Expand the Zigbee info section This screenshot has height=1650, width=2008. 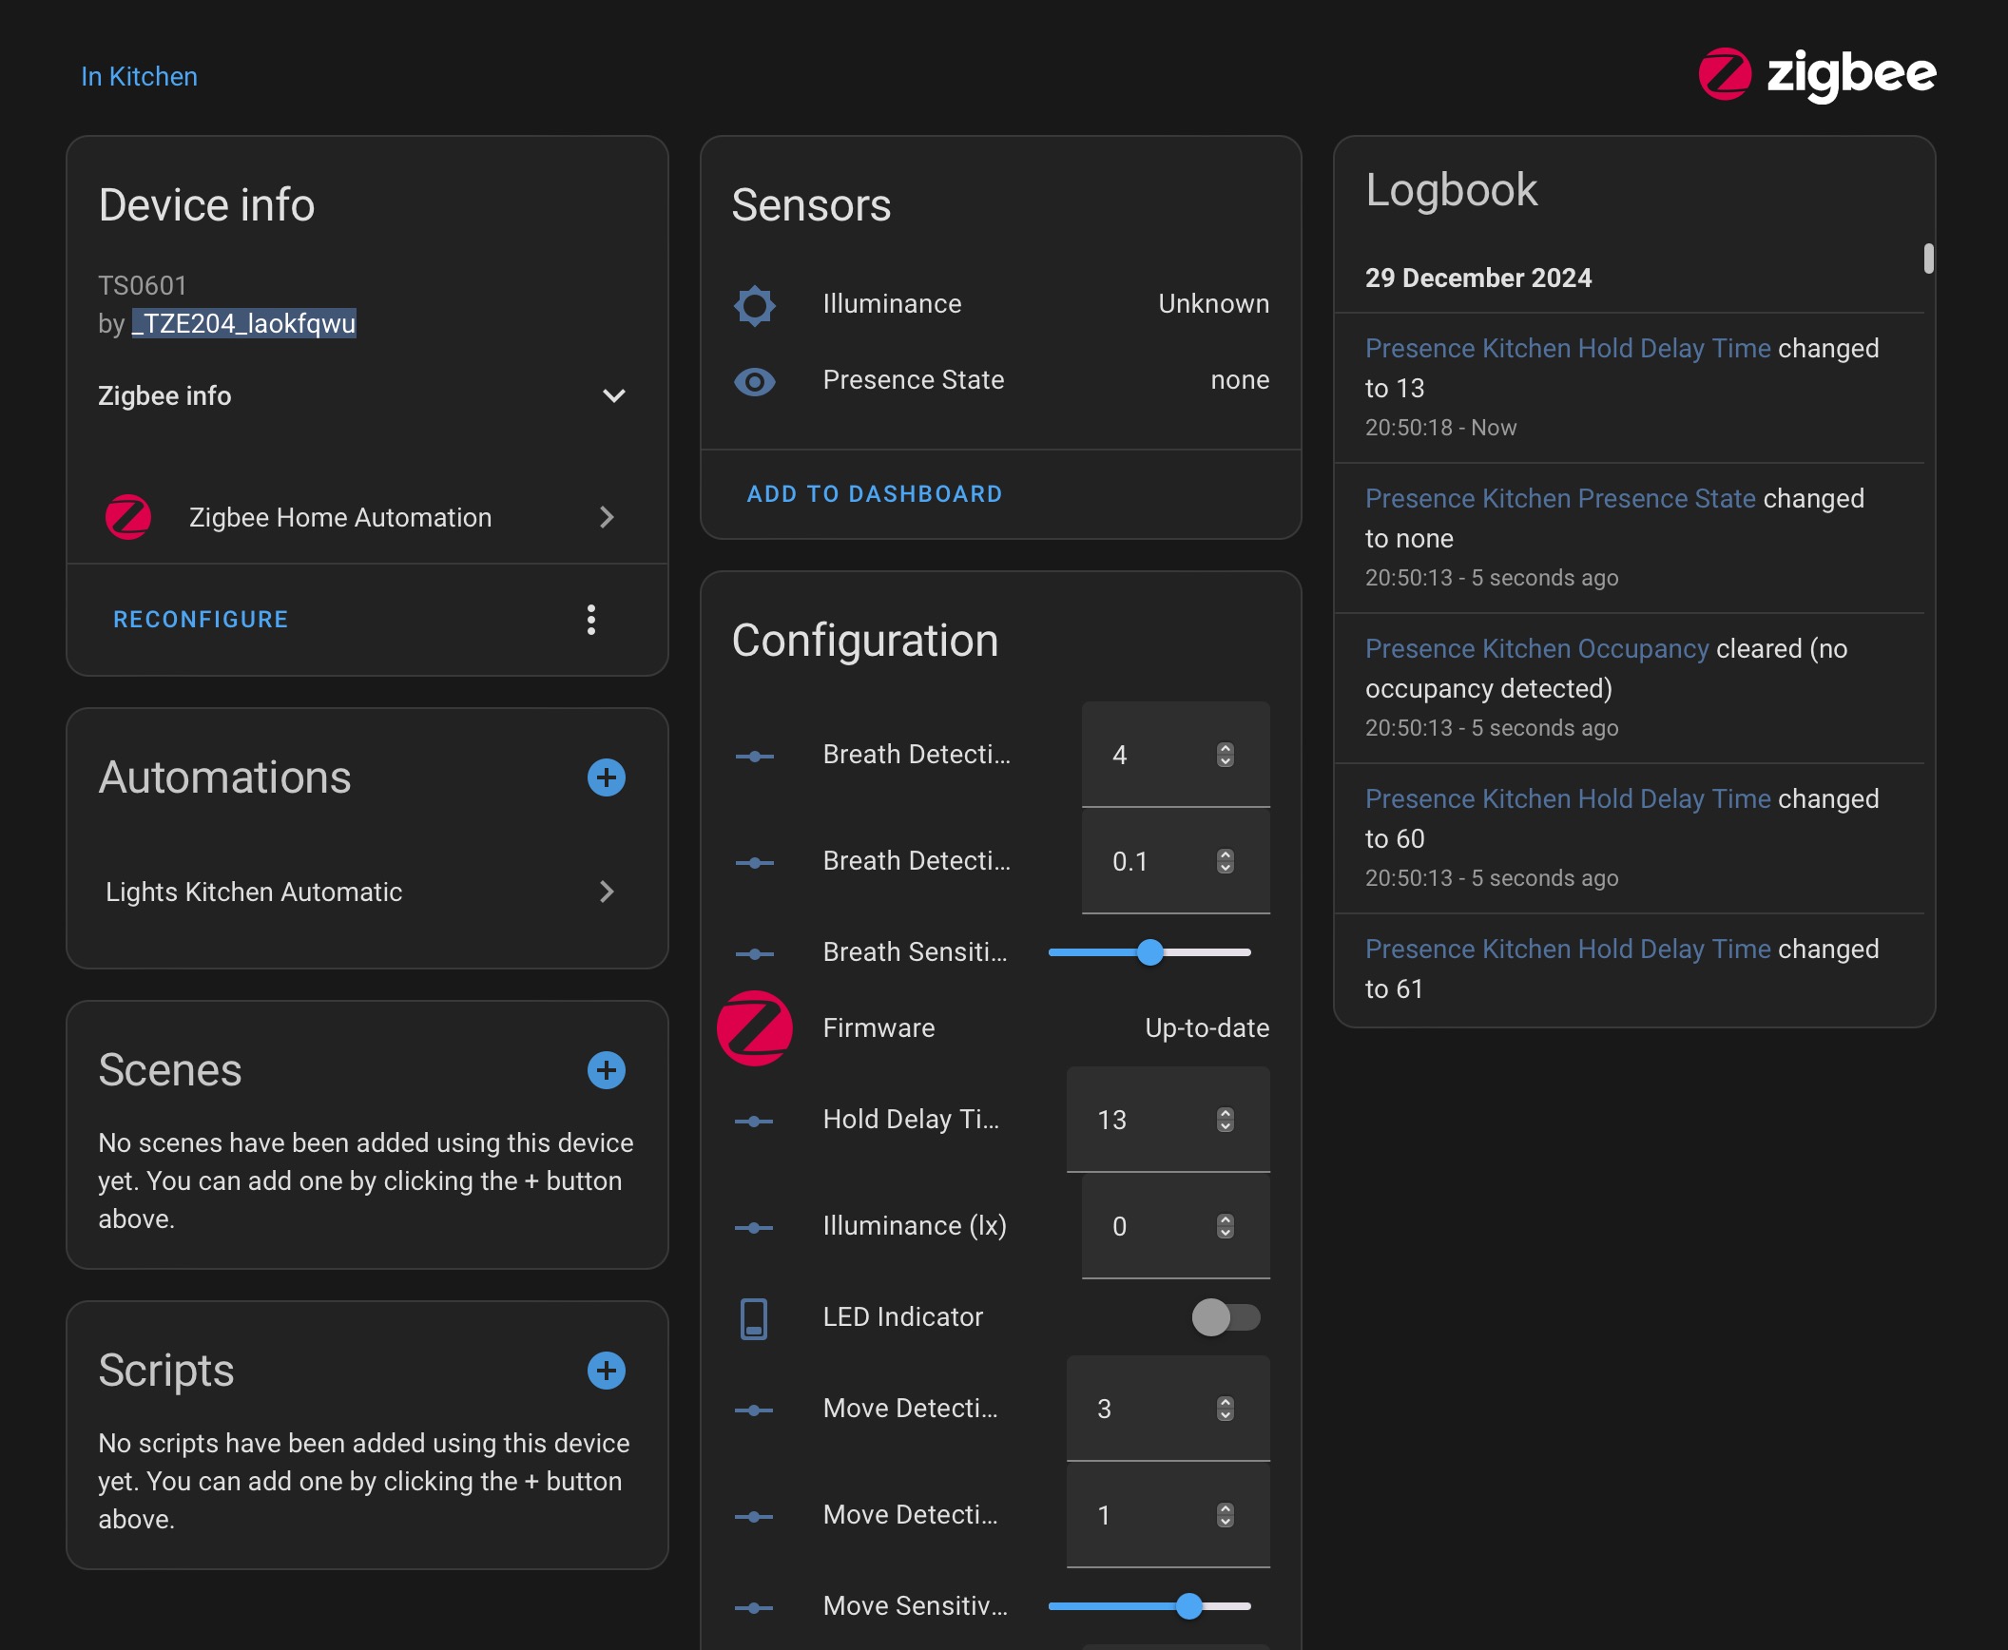pos(613,396)
